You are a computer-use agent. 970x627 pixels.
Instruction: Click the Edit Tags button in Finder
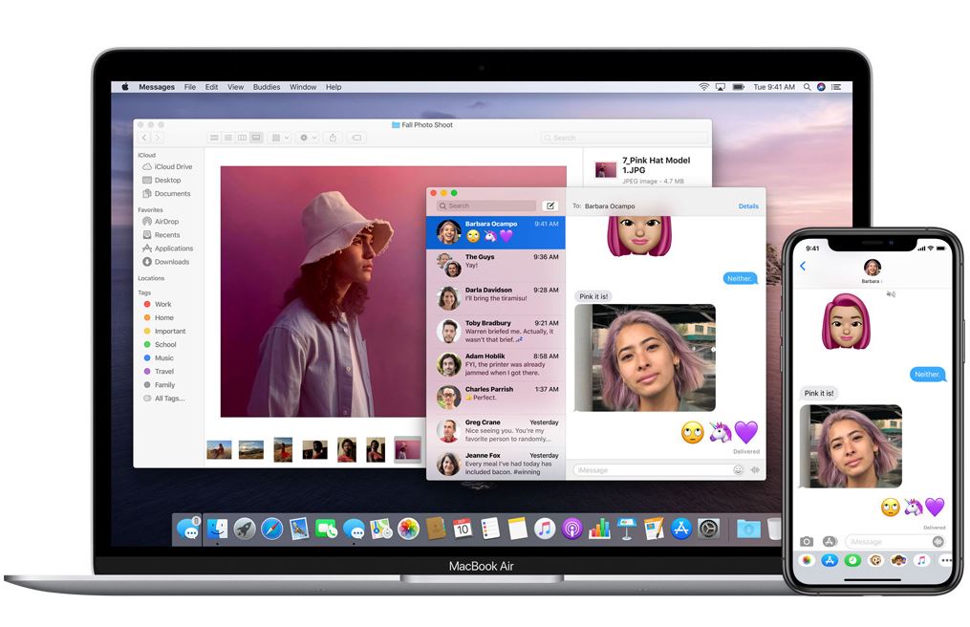[x=356, y=138]
